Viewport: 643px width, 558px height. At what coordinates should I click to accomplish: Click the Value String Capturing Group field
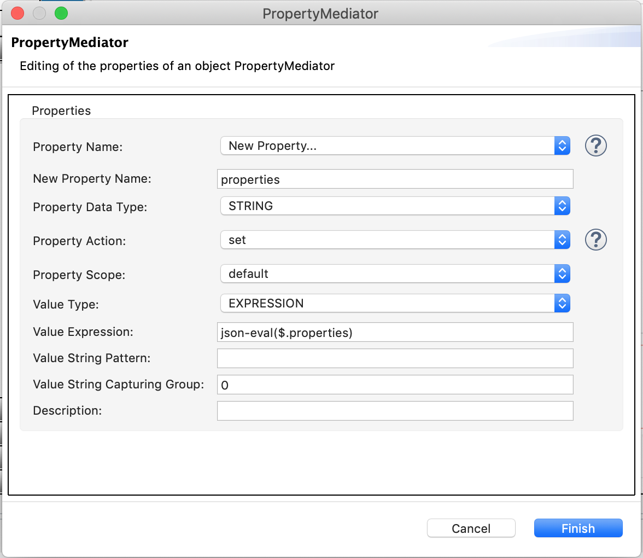[x=395, y=385]
